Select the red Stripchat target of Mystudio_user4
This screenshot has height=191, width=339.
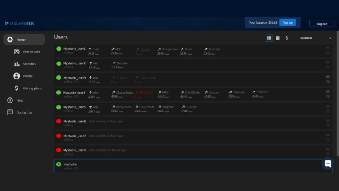pos(145,92)
